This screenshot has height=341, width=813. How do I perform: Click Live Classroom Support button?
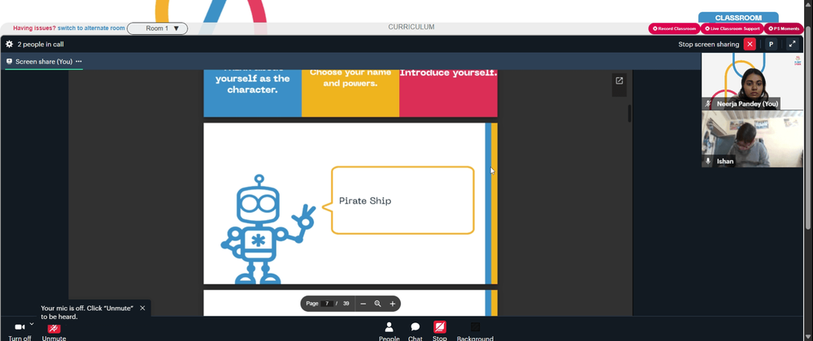[x=733, y=28]
